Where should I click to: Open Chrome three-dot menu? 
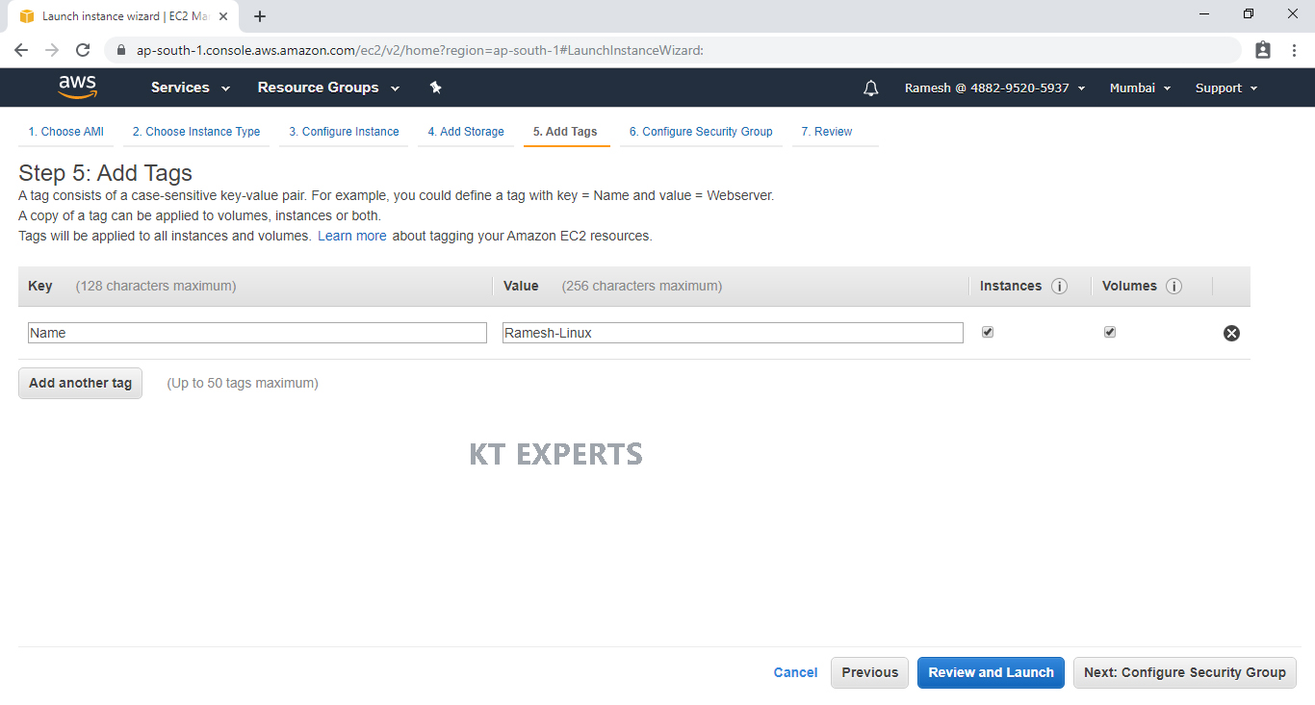click(1294, 50)
